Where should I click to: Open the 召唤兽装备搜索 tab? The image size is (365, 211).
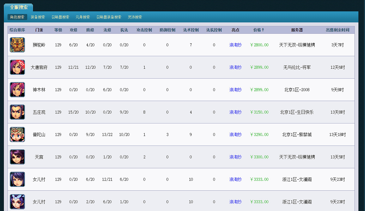(x=109, y=17)
